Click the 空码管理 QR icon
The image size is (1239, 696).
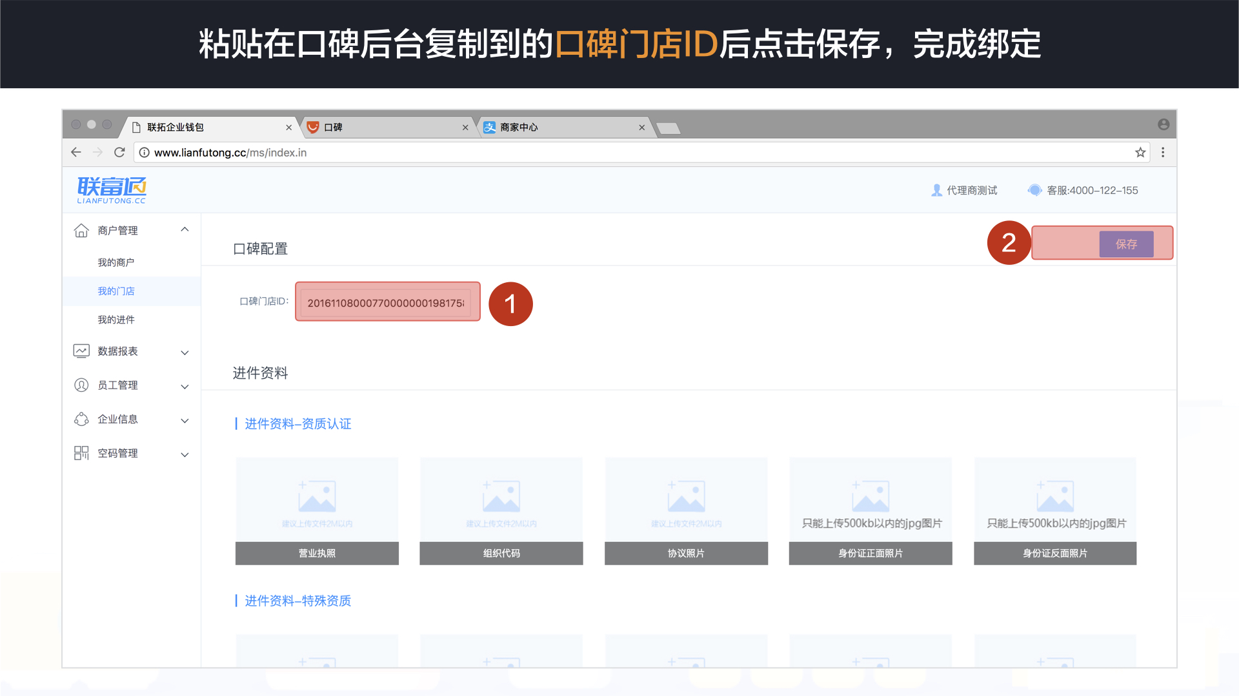(81, 453)
